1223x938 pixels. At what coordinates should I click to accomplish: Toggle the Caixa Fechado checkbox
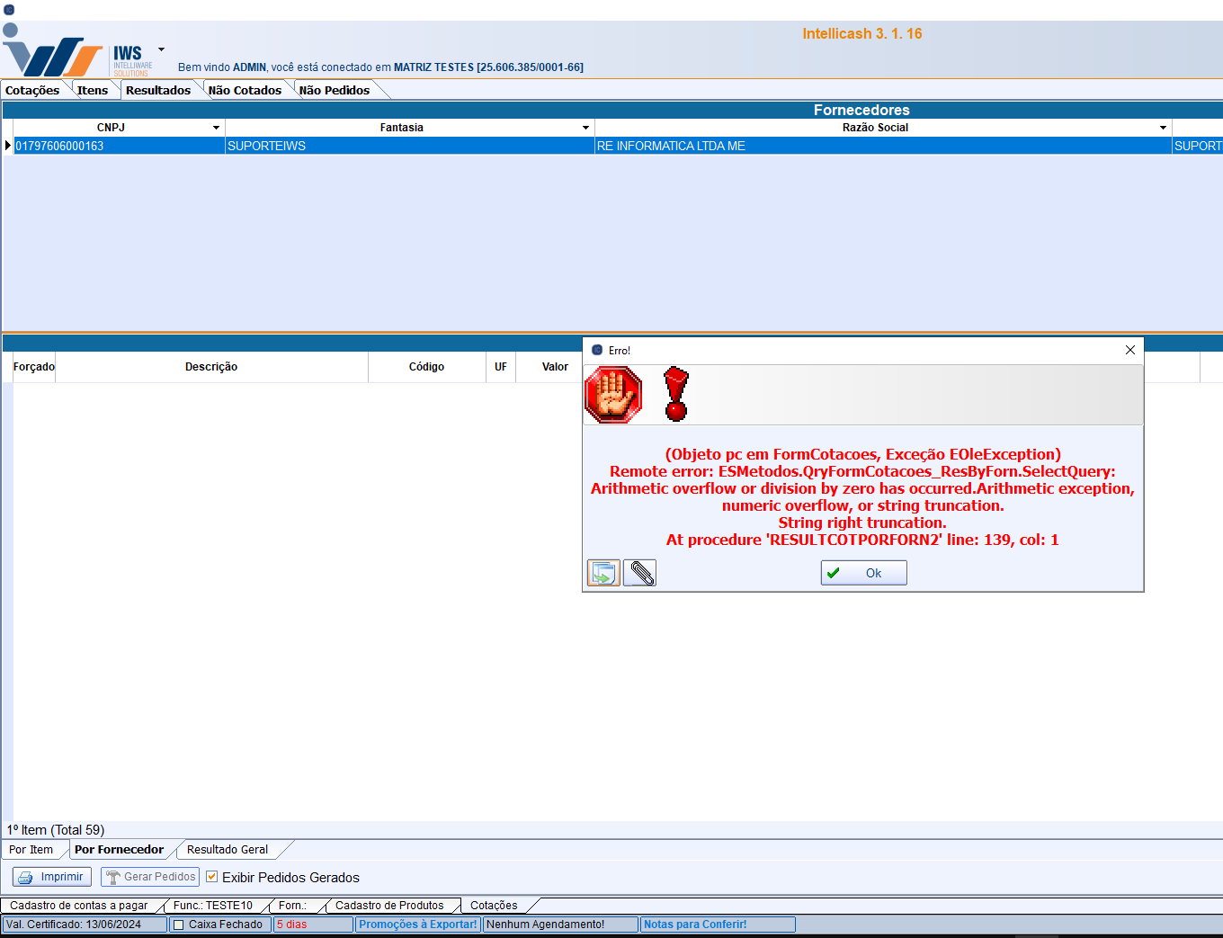pos(179,925)
